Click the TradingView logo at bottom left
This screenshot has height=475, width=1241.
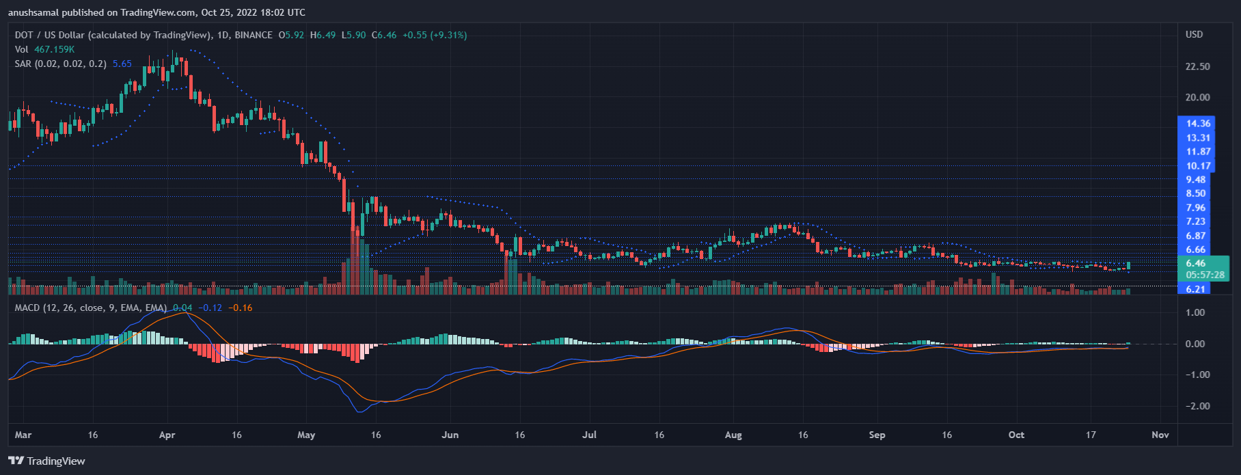(x=47, y=461)
